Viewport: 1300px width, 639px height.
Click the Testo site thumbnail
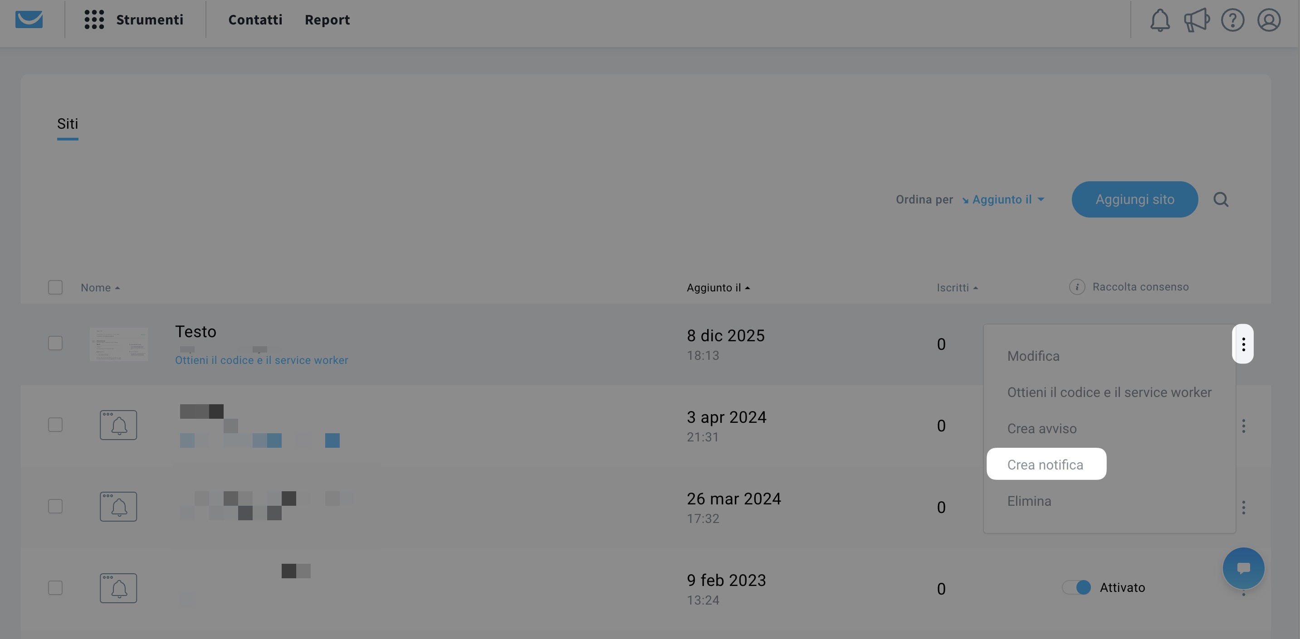118,344
